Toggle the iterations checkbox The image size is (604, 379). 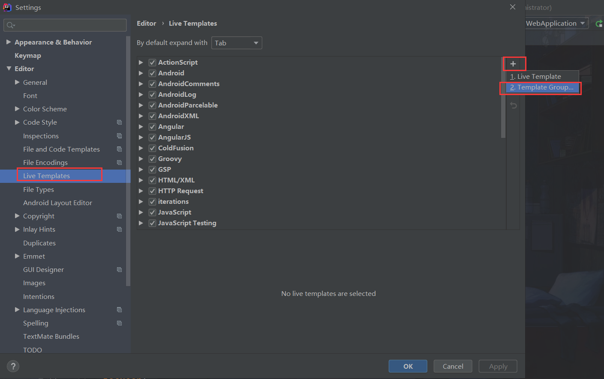click(152, 202)
